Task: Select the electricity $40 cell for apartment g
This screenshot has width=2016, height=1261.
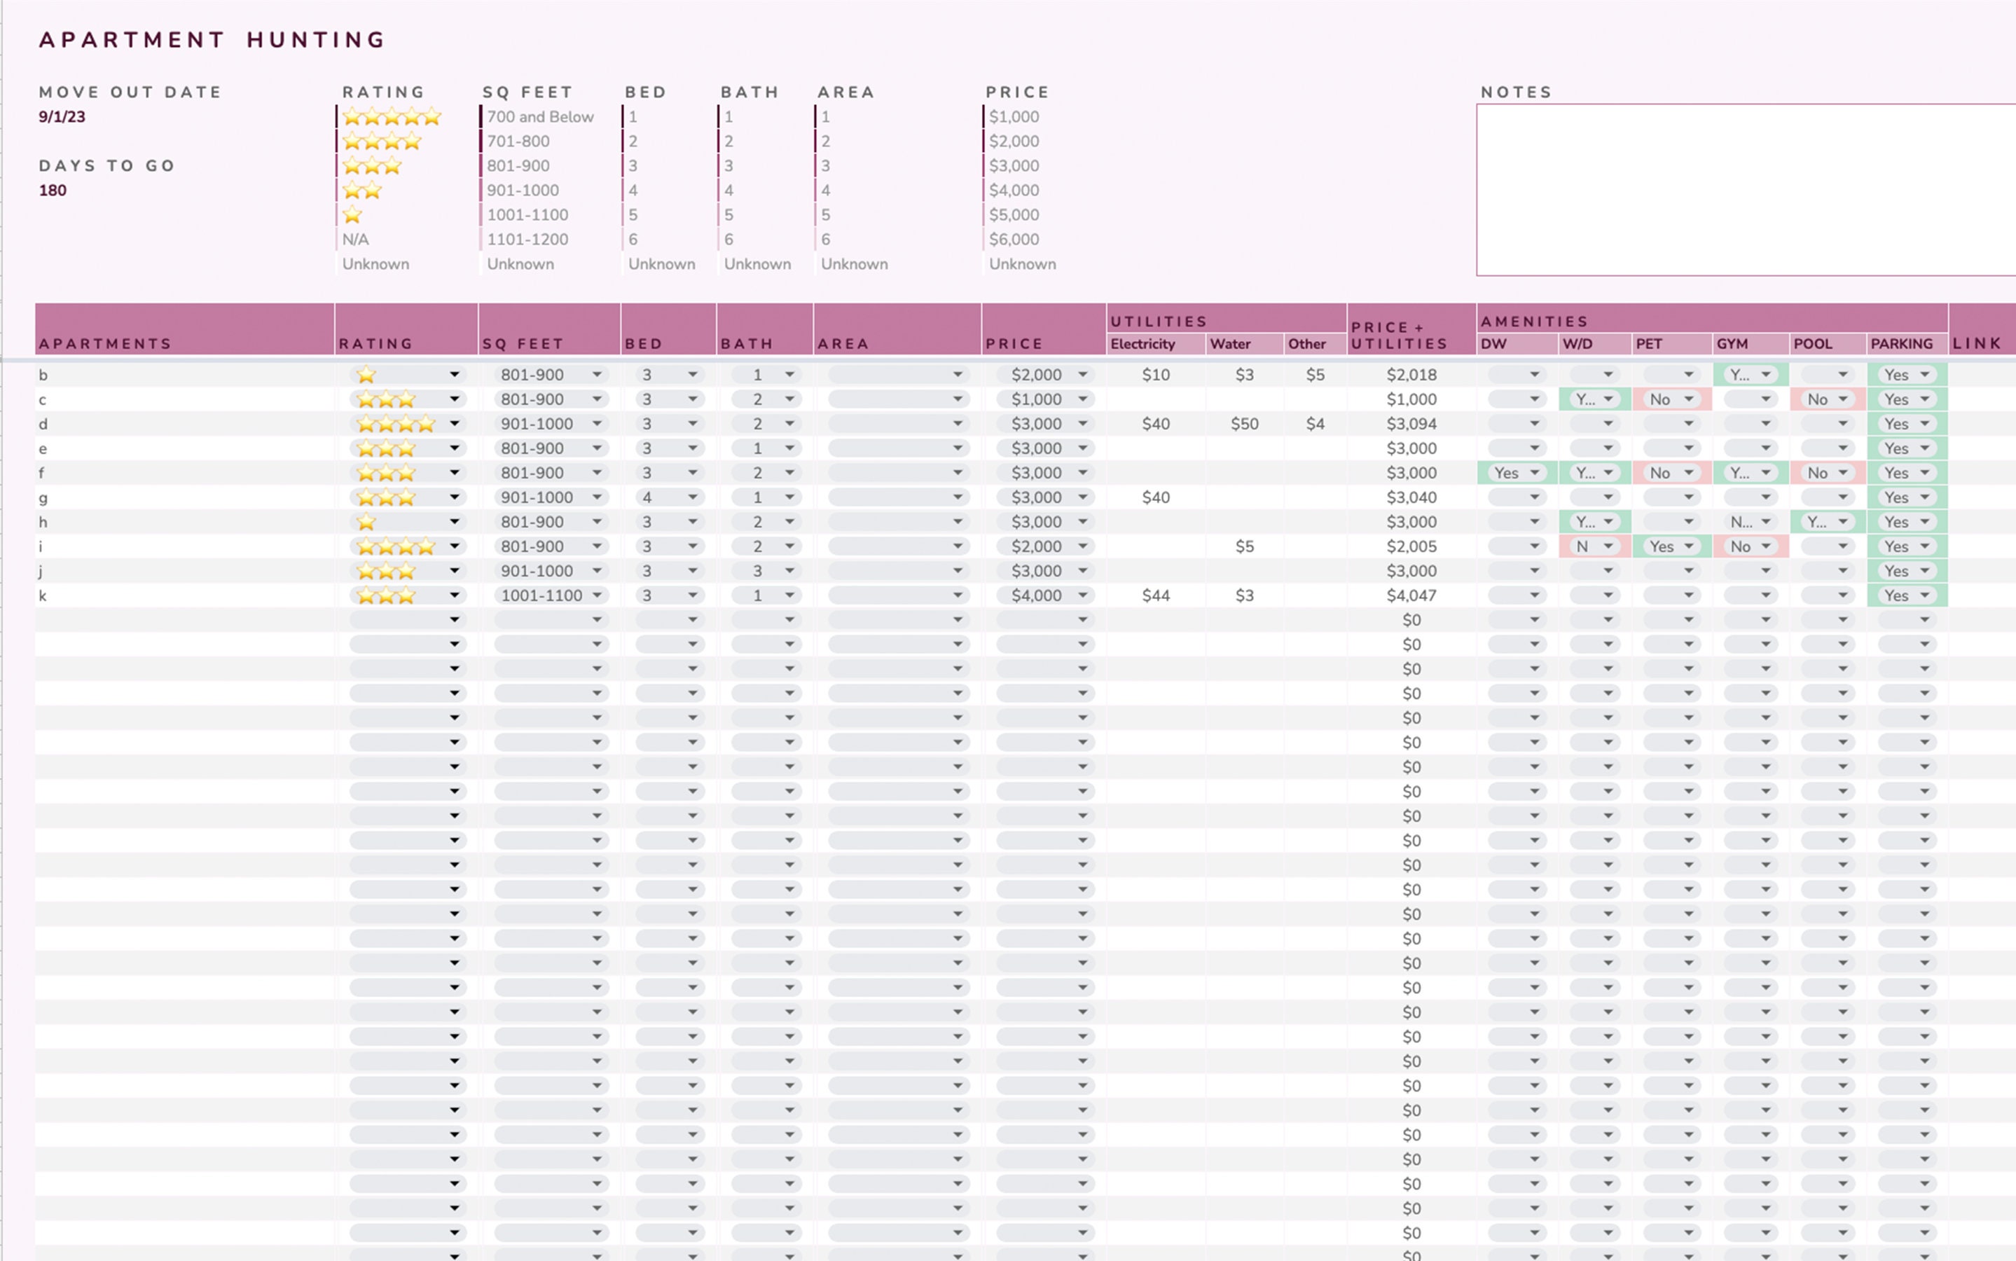Action: pyautogui.click(x=1156, y=498)
